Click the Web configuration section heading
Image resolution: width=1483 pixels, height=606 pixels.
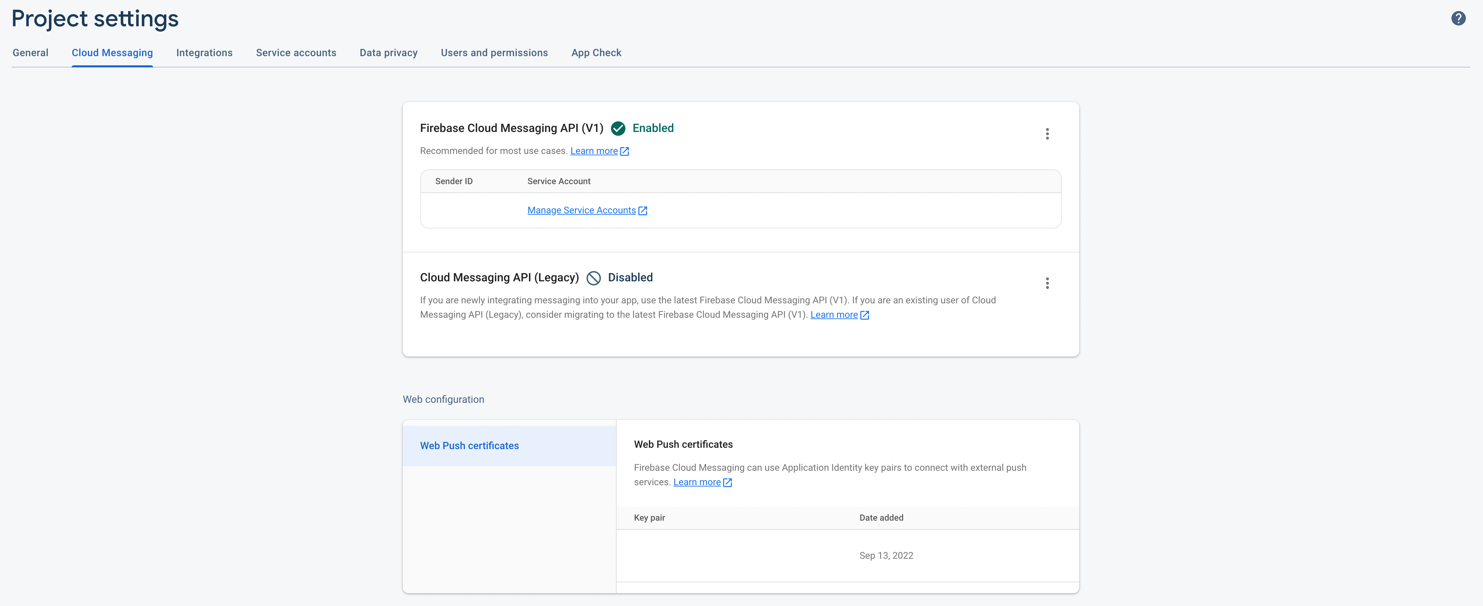tap(443, 400)
